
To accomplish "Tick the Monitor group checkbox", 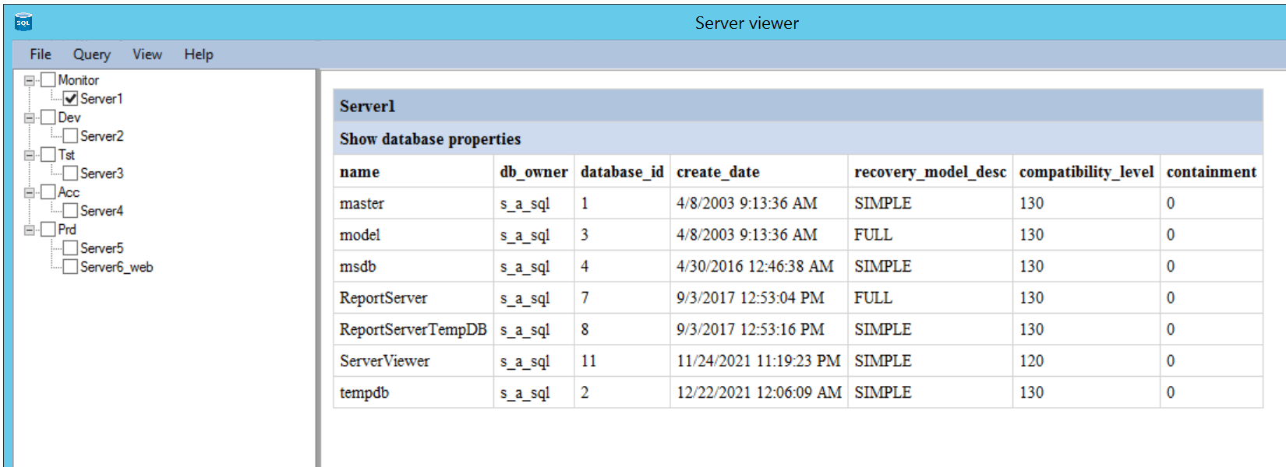I will (48, 80).
